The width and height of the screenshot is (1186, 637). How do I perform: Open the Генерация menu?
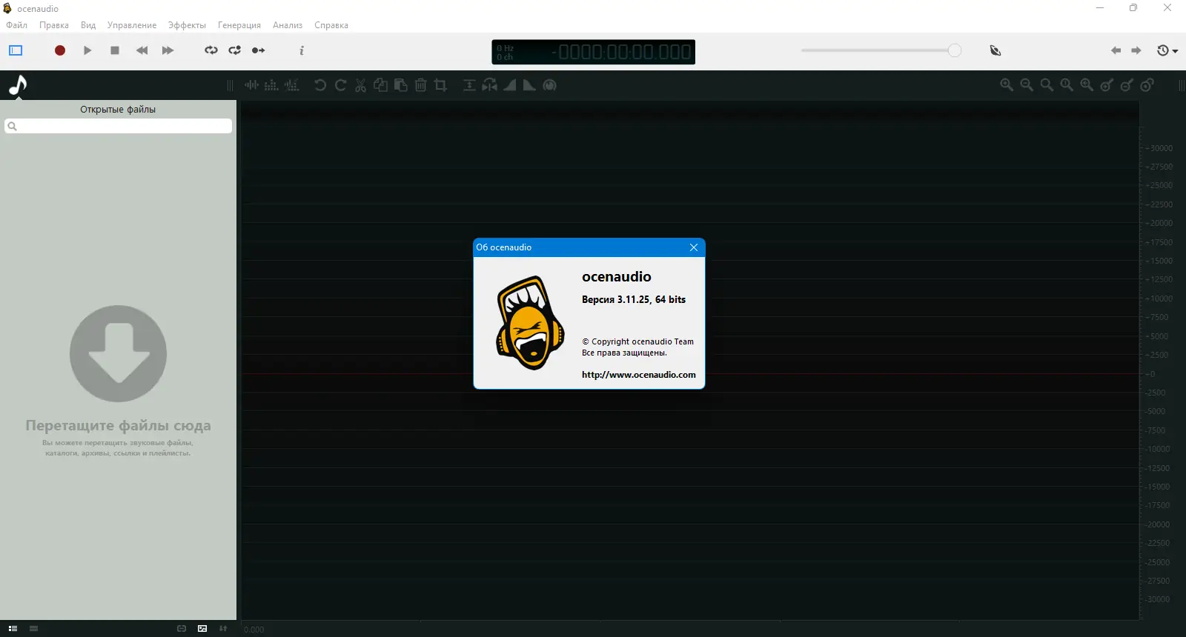pyautogui.click(x=239, y=25)
